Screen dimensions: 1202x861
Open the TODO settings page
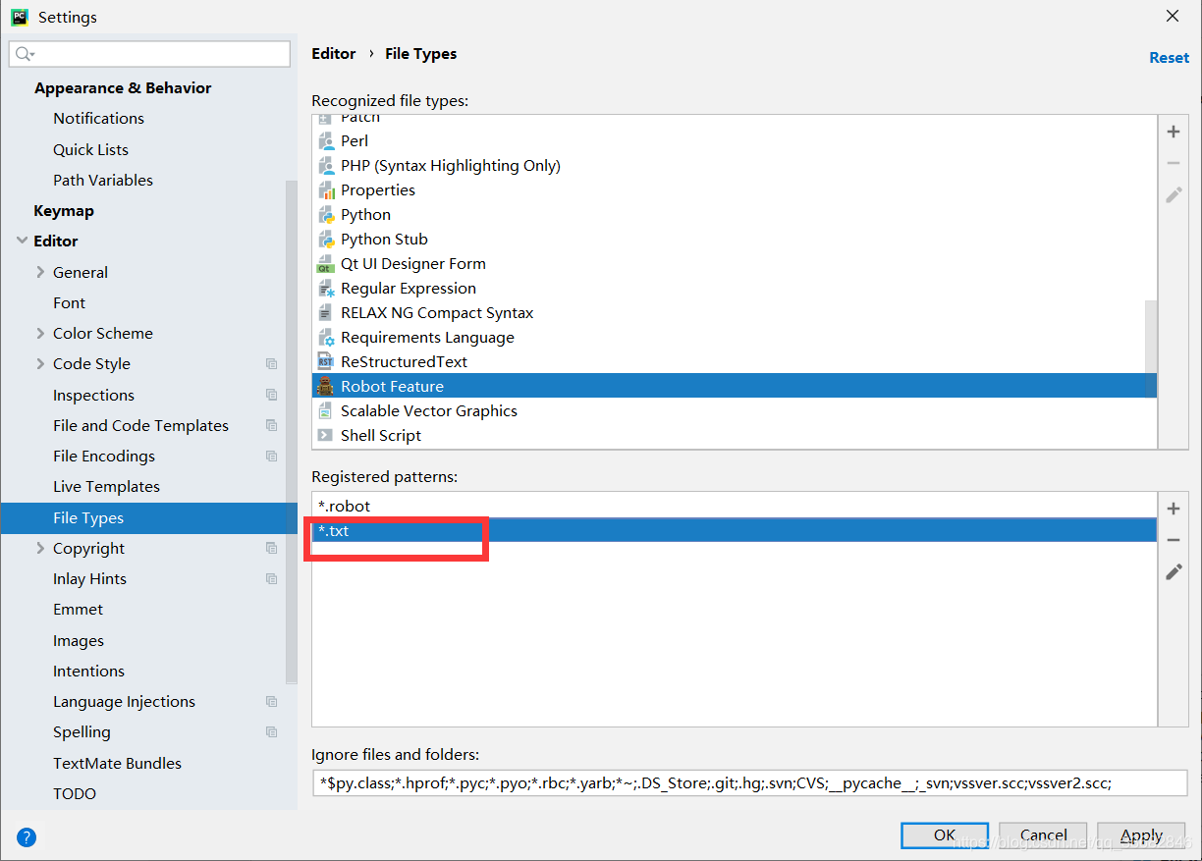[x=75, y=794]
